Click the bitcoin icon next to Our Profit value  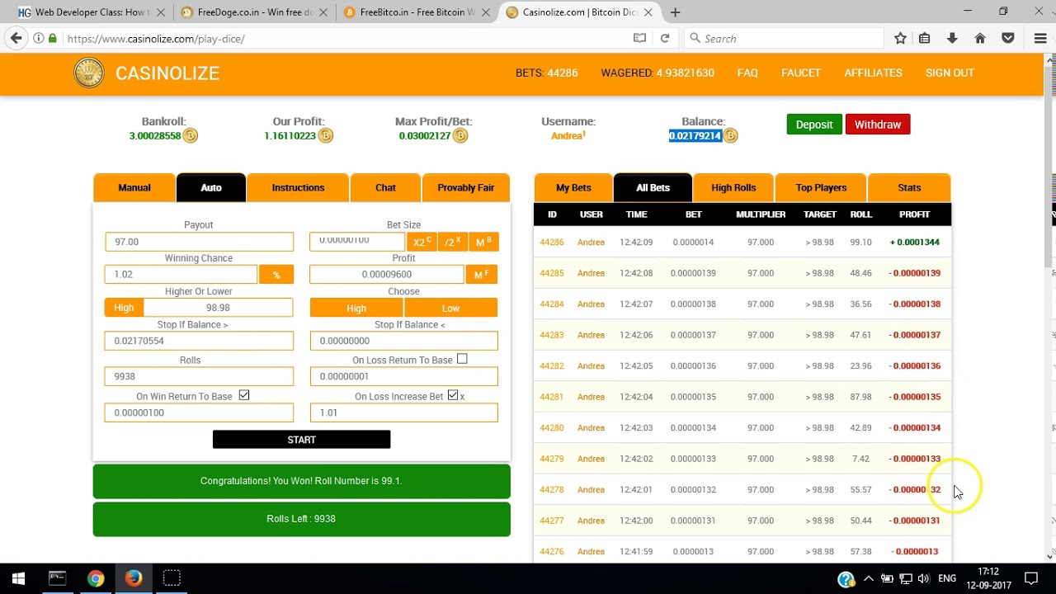325,135
